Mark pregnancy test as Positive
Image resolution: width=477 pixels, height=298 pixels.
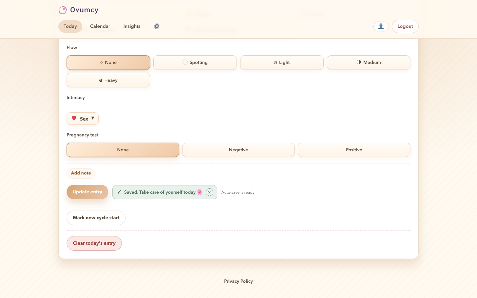[354, 150]
